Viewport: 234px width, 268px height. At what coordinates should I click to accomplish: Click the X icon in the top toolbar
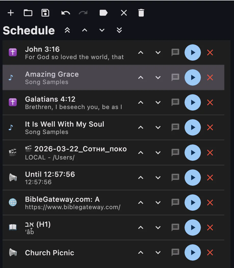click(124, 13)
